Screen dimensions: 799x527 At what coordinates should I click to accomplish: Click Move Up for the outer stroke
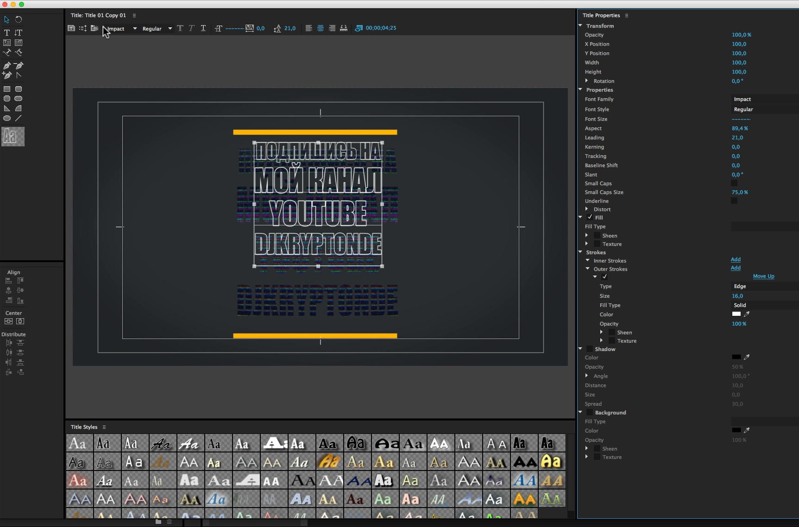763,276
